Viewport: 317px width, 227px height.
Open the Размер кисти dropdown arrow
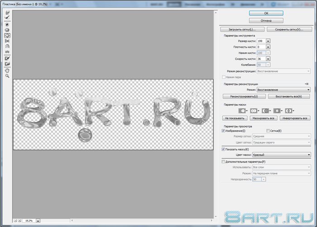[x=268, y=41]
